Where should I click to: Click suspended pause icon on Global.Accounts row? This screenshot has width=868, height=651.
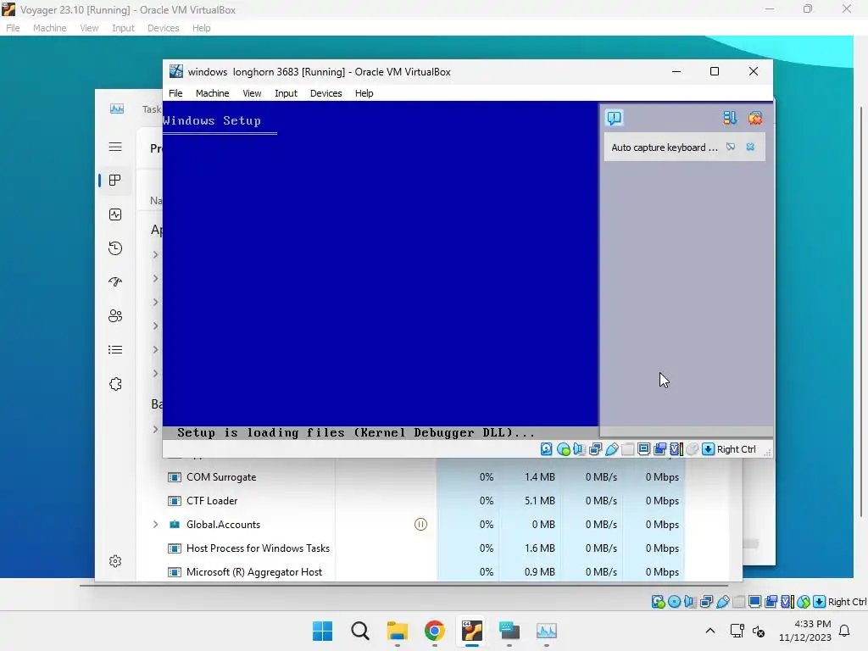(x=420, y=524)
